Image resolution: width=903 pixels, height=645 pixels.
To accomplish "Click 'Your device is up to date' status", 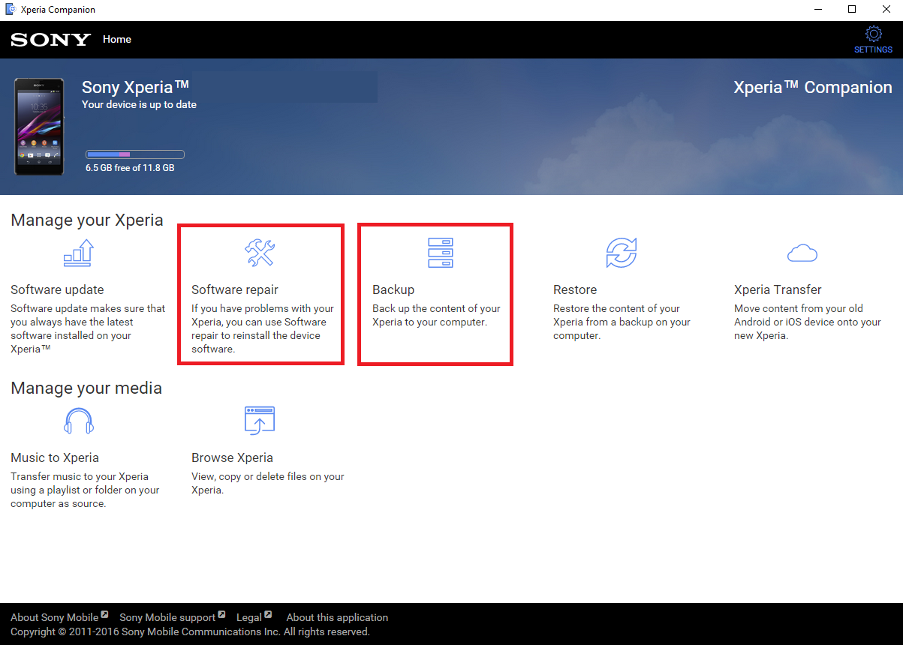I will pos(139,104).
